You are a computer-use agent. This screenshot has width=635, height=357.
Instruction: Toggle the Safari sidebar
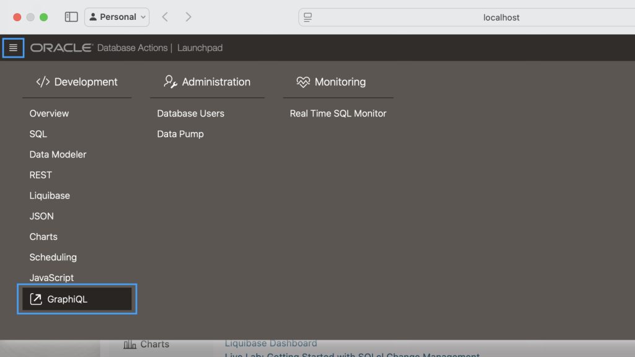(x=71, y=17)
